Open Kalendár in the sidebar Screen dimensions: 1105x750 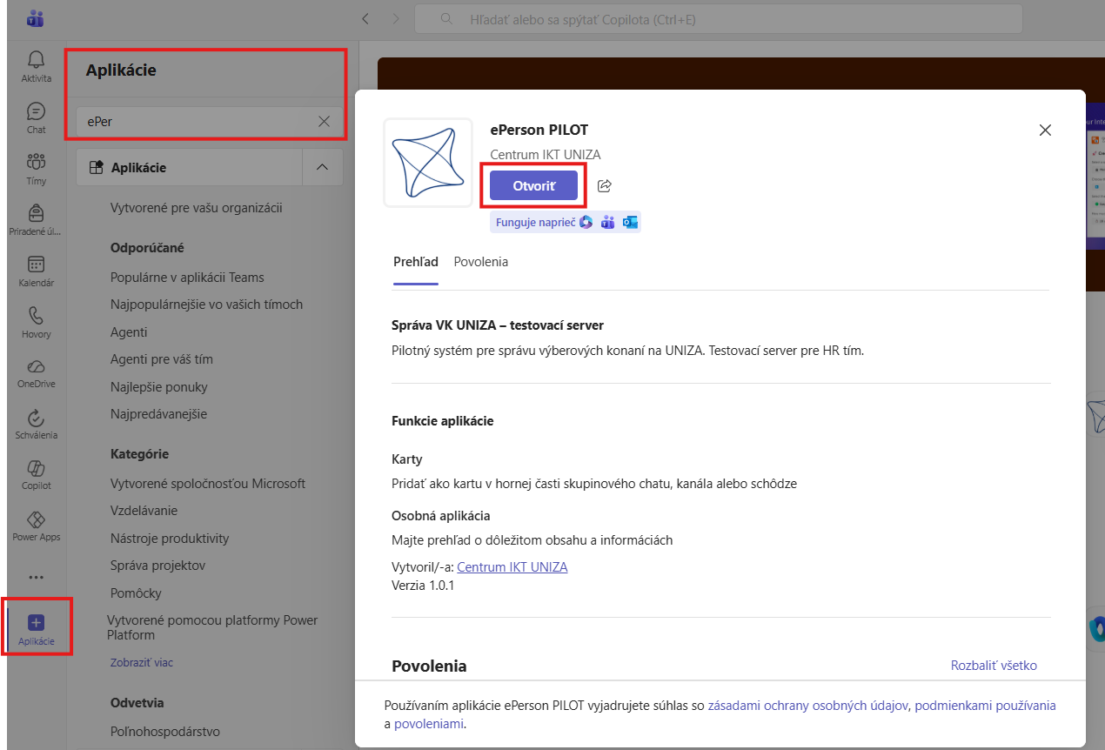36,271
